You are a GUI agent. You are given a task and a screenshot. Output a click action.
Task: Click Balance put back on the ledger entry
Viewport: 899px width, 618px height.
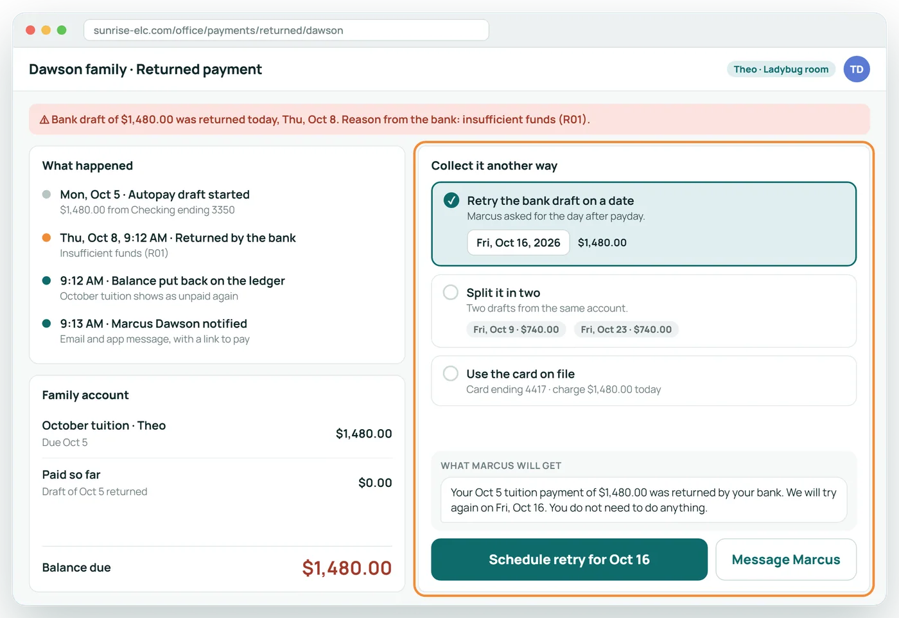click(x=172, y=288)
